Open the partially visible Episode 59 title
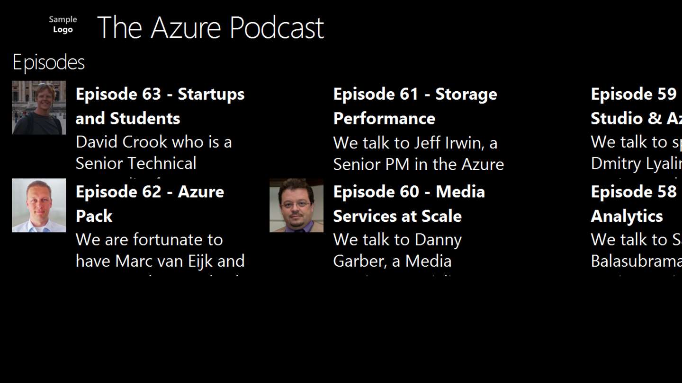This screenshot has width=682, height=383. click(x=636, y=106)
